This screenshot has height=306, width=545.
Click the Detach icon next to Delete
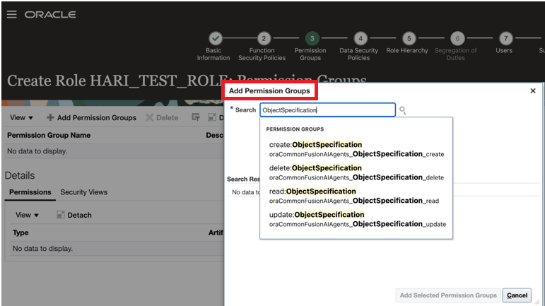pos(212,117)
